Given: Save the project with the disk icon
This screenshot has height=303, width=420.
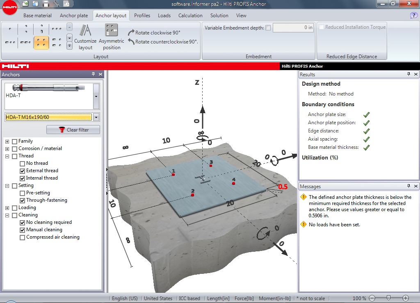Looking at the screenshot, I should point(46,3).
